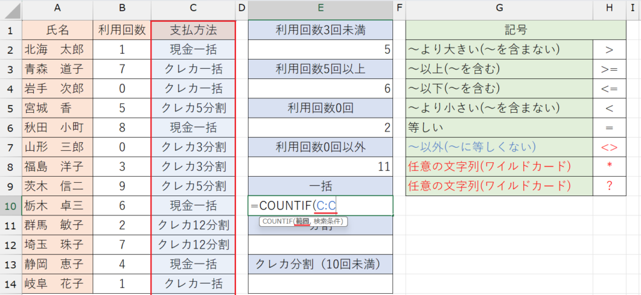
Task: Select the 一括 label cell
Action: coord(320,186)
